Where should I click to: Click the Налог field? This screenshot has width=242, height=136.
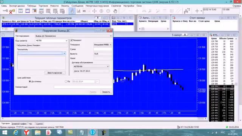click(102, 58)
